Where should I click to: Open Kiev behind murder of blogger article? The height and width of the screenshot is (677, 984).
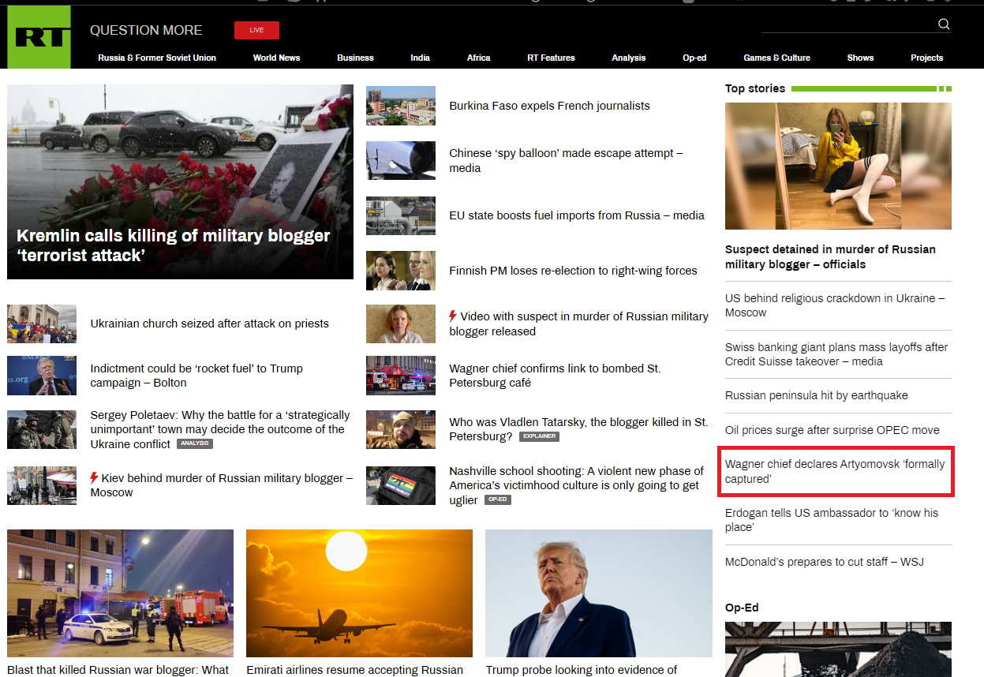point(221,485)
